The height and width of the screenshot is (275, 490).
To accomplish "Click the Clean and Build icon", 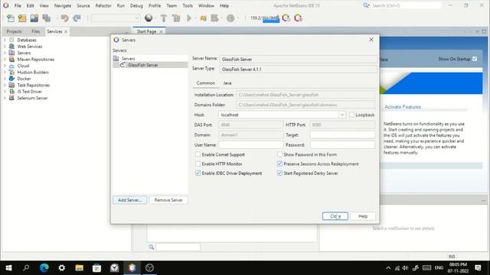I will 176,18.
